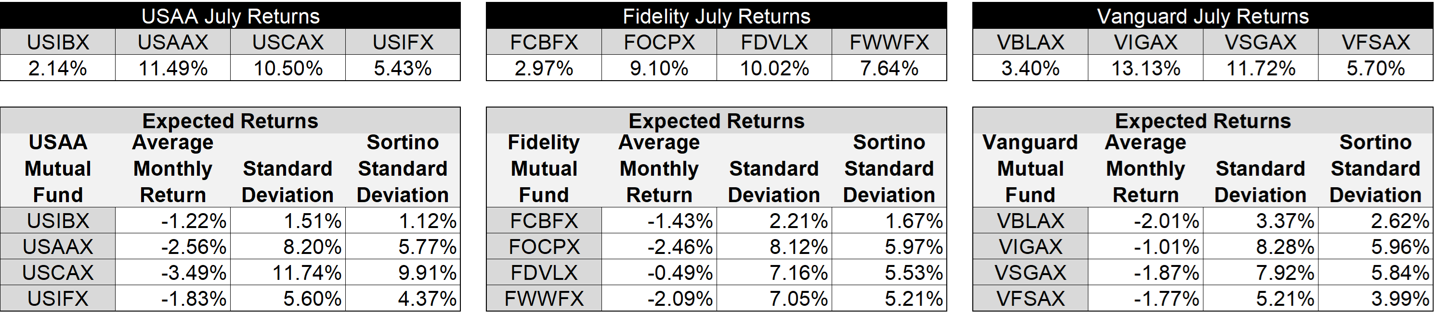Image resolution: width=1434 pixels, height=313 pixels.
Task: Click FDVLX average monthly return -0.49%
Action: pos(659,273)
